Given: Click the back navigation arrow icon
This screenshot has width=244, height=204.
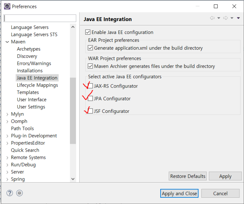Looking at the screenshot, I should point(212,18).
